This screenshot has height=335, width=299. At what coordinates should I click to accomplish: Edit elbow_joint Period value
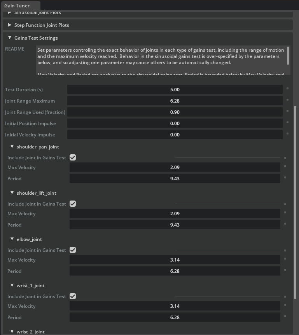pos(175,271)
